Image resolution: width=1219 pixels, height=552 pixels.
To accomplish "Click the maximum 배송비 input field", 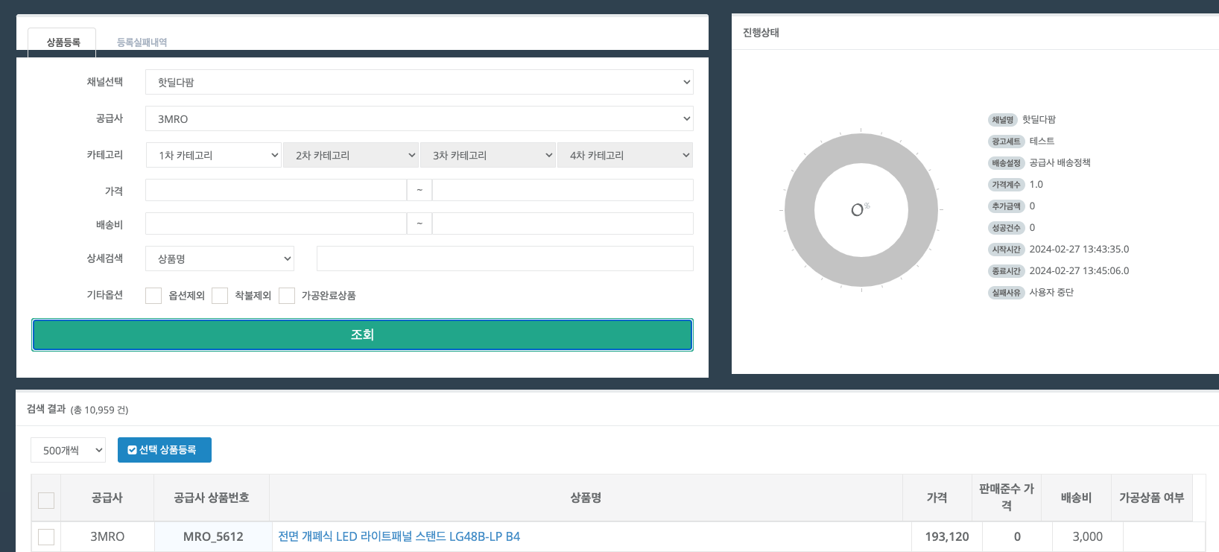I will 563,223.
